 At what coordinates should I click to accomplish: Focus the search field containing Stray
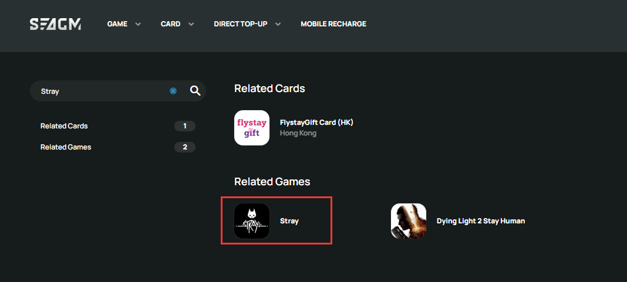[x=104, y=91]
